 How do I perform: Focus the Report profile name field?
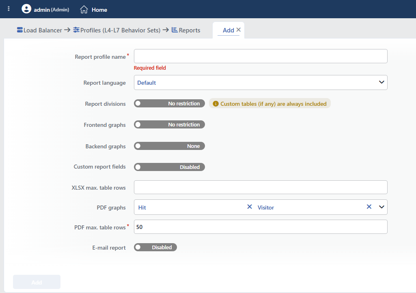261,56
